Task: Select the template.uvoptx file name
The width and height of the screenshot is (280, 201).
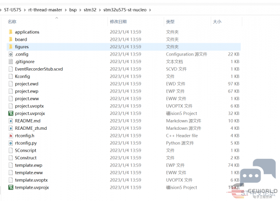Action: click(x=31, y=180)
